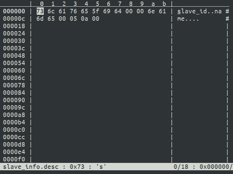233x174 pixels.
Task: Click the scrollbar track near offset 000078
Action: (x=227, y=86)
